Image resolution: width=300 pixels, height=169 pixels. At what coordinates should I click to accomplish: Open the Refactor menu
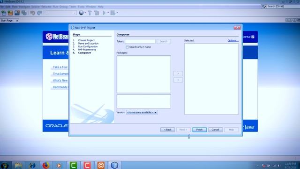pos(46,7)
